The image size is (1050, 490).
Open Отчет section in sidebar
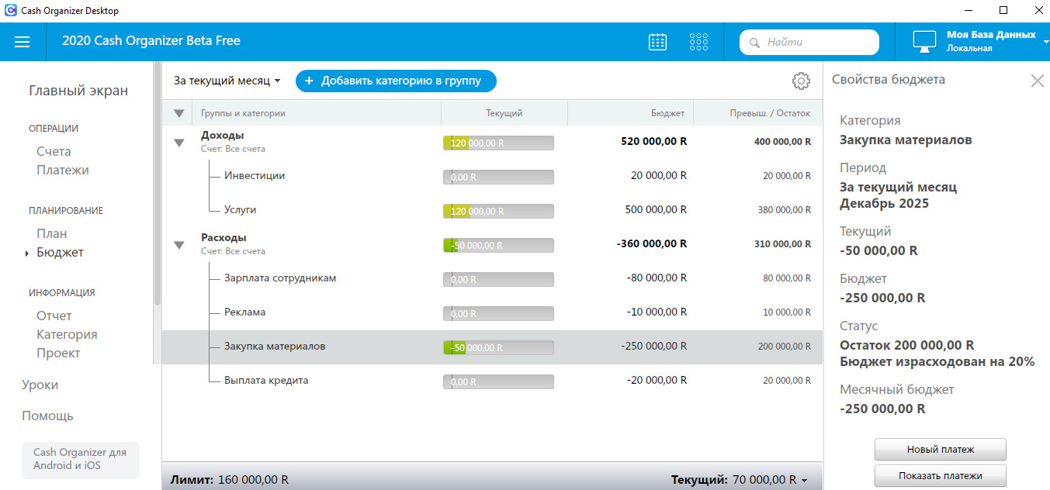54,316
